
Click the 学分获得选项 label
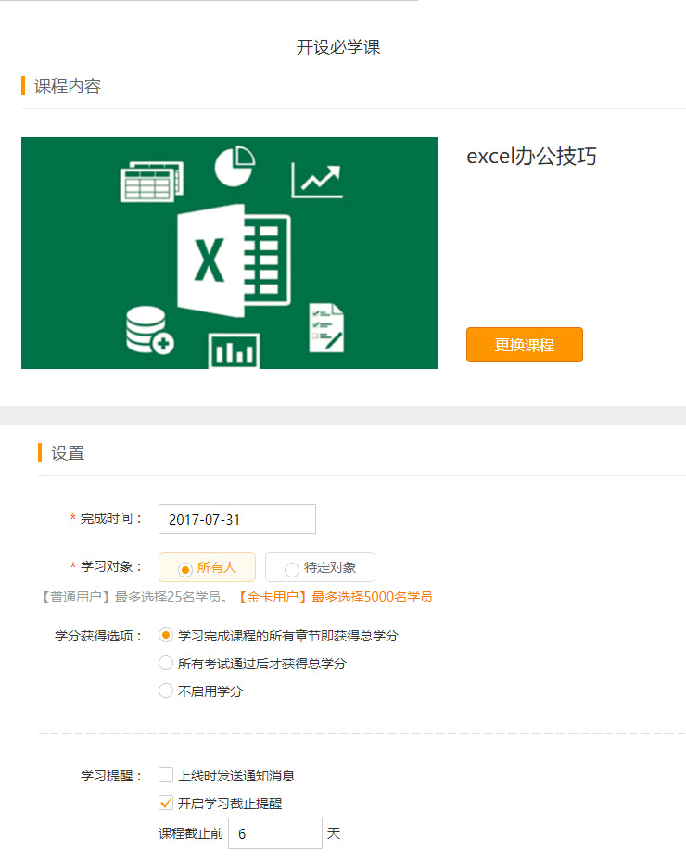pos(98,636)
